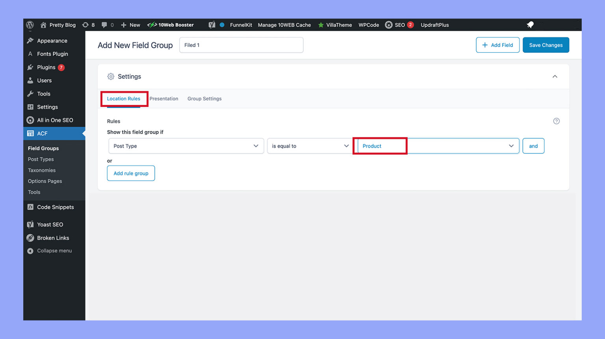Click the VillaTheme star icon

pyautogui.click(x=321, y=24)
